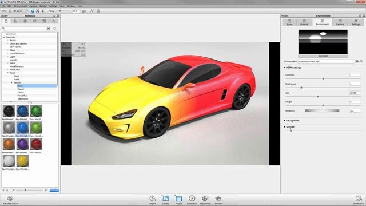
Task: Click the add-folder icon beside library search
Action: (x=49, y=28)
